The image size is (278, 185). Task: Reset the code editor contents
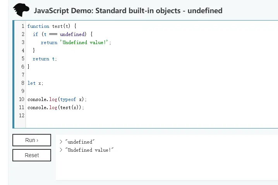click(x=32, y=155)
